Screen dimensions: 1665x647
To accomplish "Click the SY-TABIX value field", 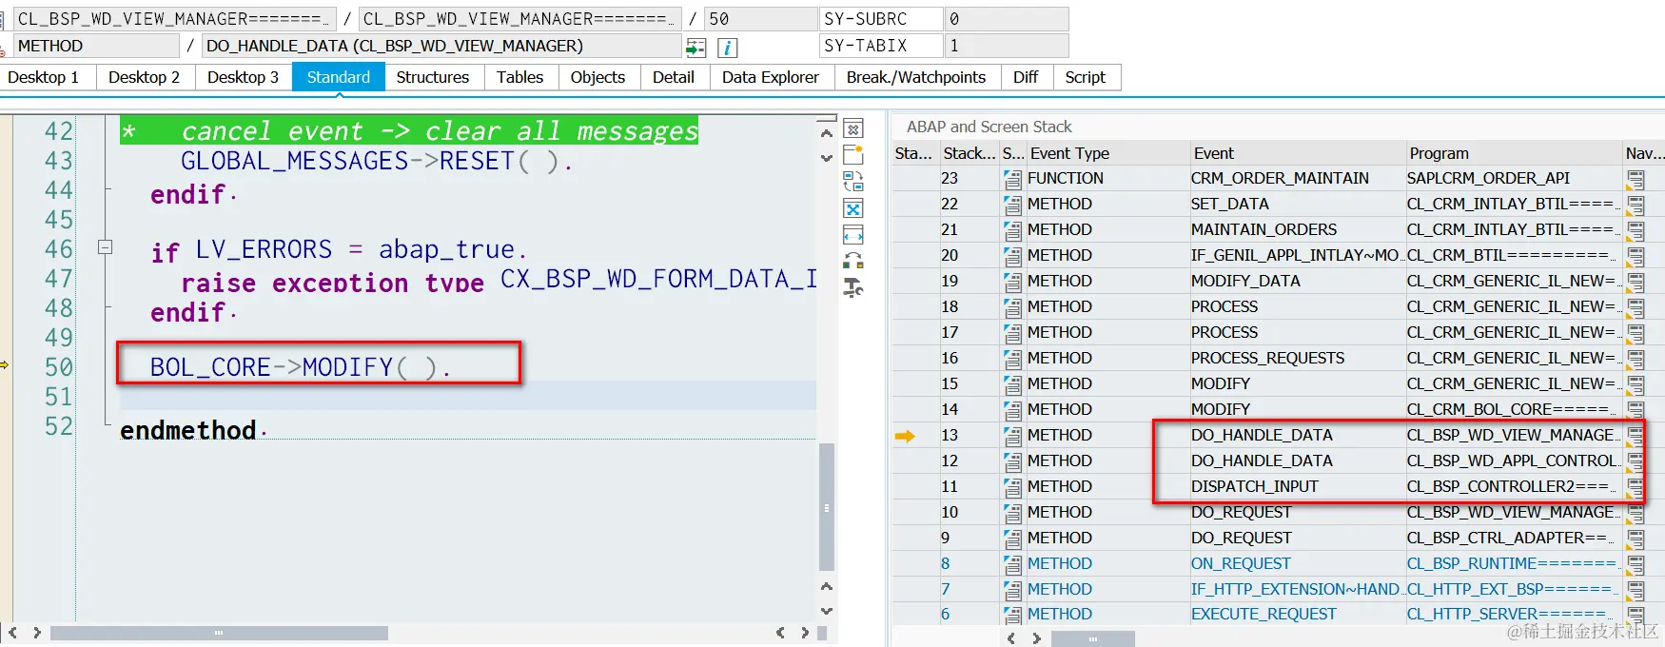I will pyautogui.click(x=1006, y=46).
